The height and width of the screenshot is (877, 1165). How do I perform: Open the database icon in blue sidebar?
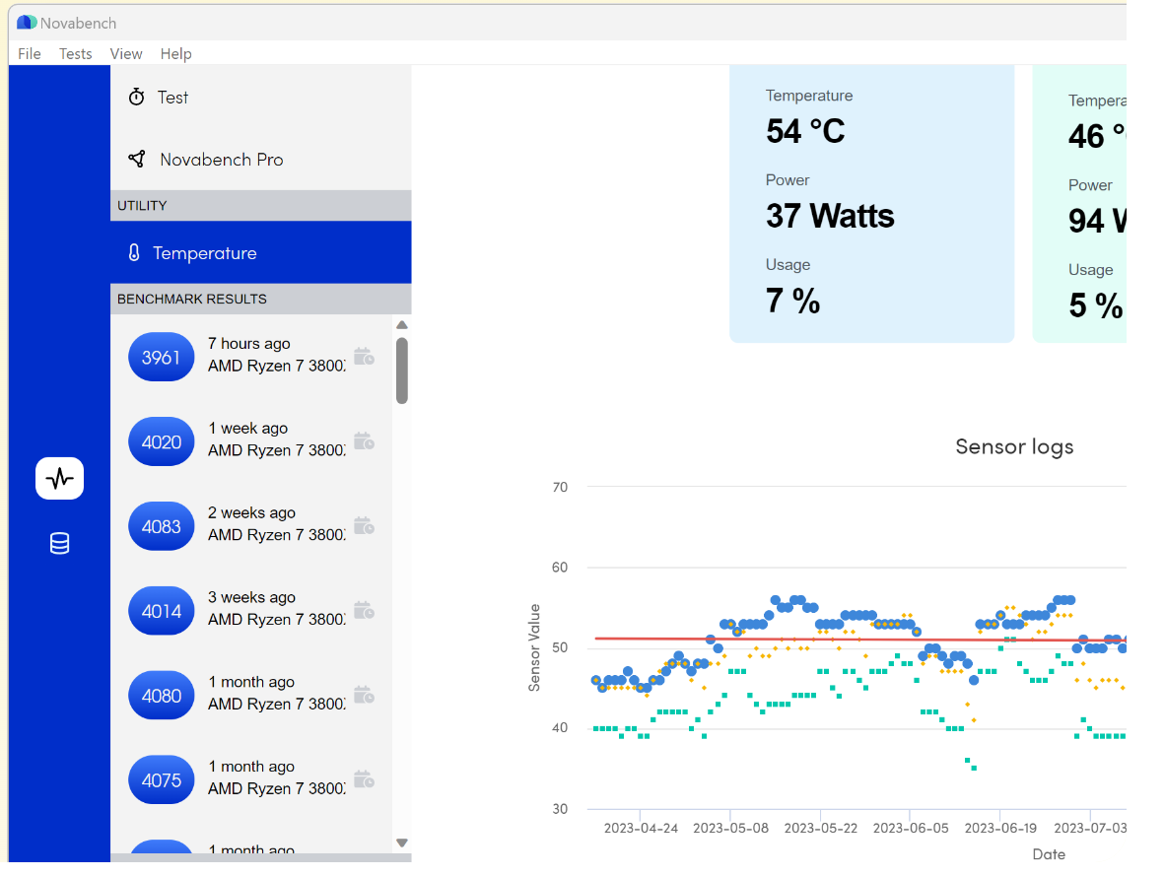60,543
